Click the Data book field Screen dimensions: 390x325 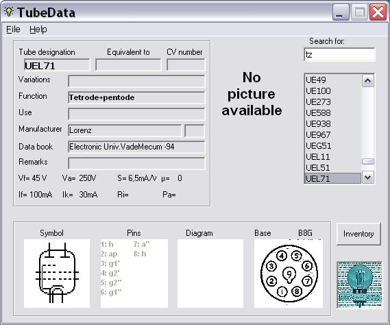pos(136,147)
